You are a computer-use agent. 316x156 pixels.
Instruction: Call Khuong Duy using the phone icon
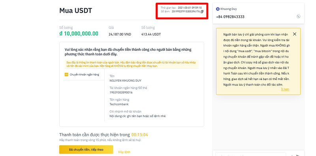299,17
